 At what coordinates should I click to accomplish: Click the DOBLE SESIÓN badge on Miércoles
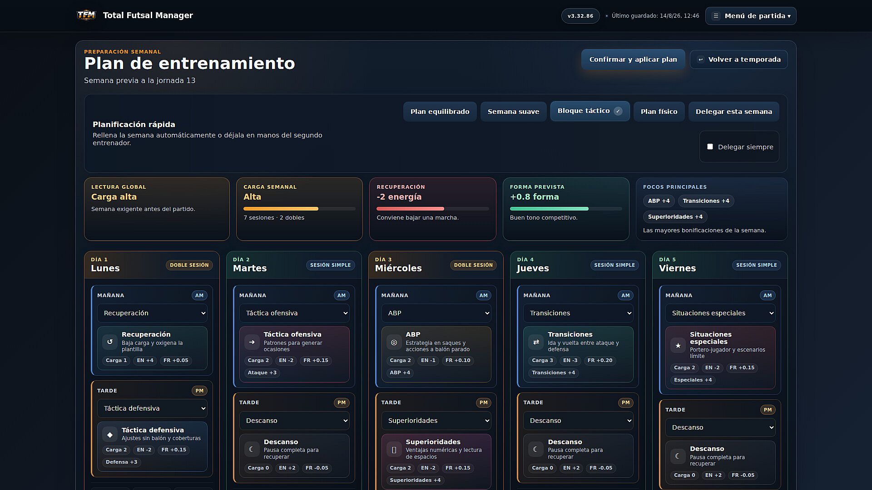click(473, 265)
